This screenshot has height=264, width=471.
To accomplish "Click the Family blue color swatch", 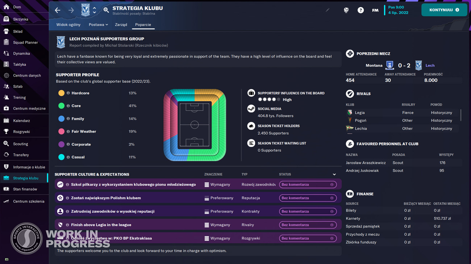I will click(x=61, y=118).
